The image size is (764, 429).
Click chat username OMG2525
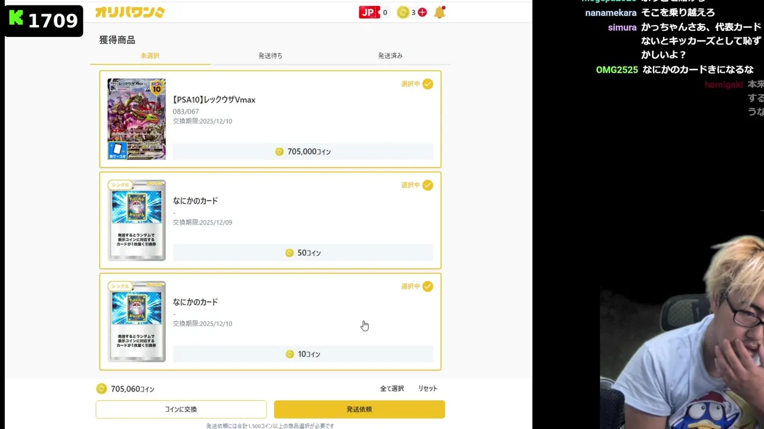coord(617,70)
